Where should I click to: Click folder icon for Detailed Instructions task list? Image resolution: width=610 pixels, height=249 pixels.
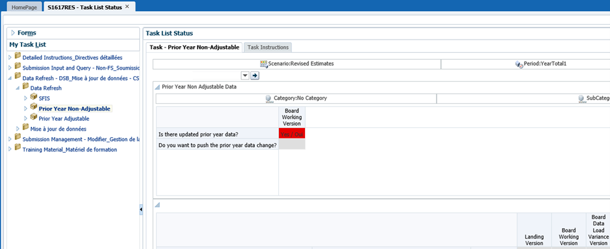click(18, 57)
